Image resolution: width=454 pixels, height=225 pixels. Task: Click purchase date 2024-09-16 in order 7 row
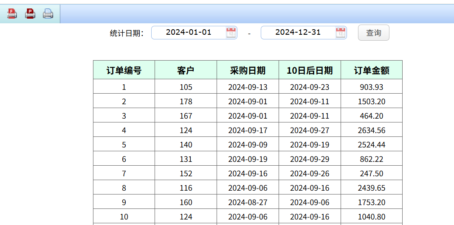[x=248, y=173]
